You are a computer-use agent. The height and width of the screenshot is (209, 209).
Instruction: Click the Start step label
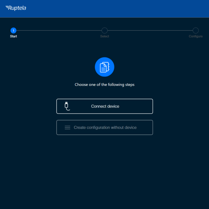click(13, 36)
